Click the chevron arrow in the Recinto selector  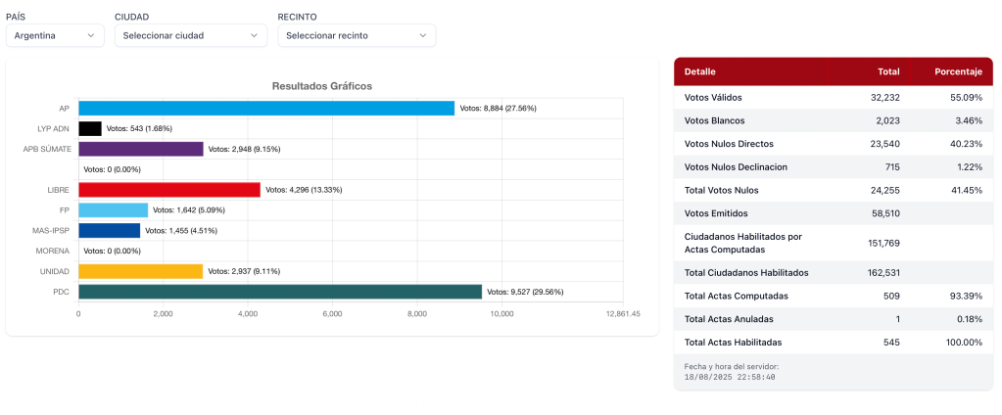point(423,35)
